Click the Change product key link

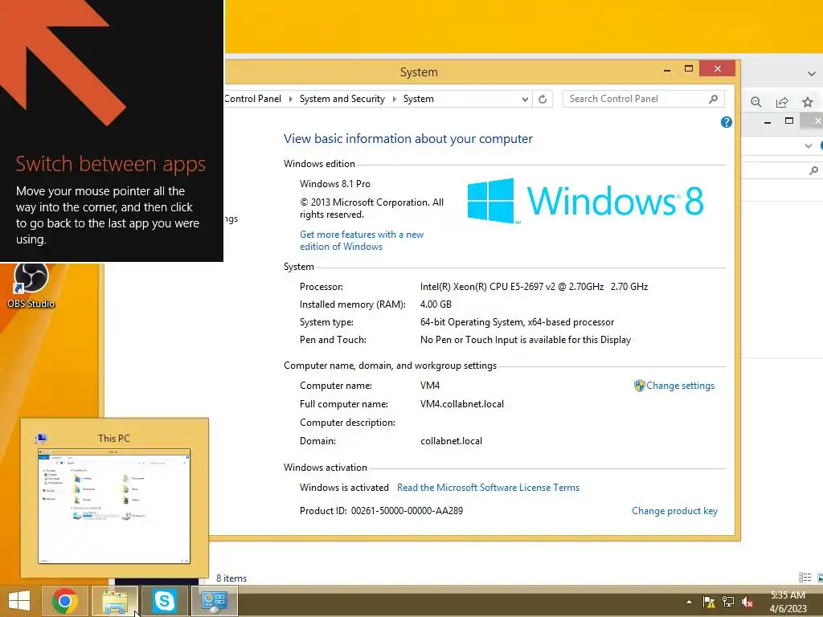click(x=674, y=511)
